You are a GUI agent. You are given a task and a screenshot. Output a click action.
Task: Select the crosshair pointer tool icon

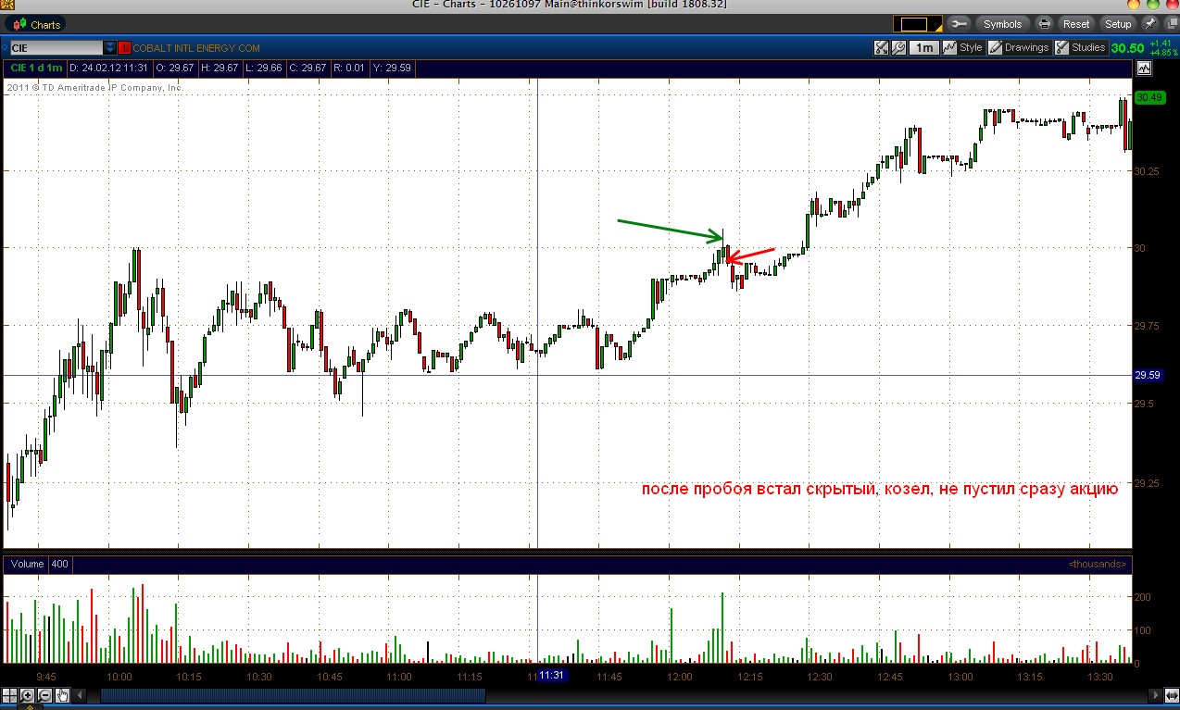pyautogui.click(x=10, y=694)
